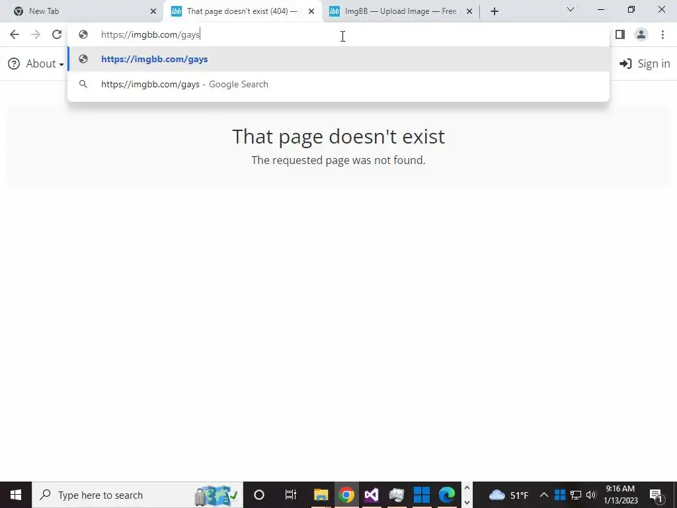
Task: Open the Chrome profile avatar
Action: click(641, 34)
